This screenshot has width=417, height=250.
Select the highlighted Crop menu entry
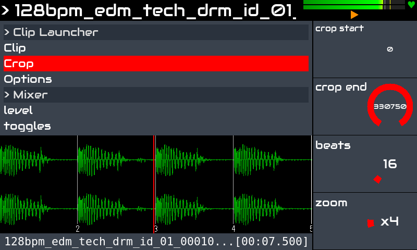tap(156, 64)
